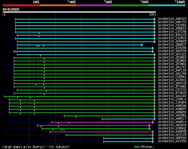Open the UniRef100_A2SY50 hit label
Viewport: 188px width, 149px height.
(172, 141)
